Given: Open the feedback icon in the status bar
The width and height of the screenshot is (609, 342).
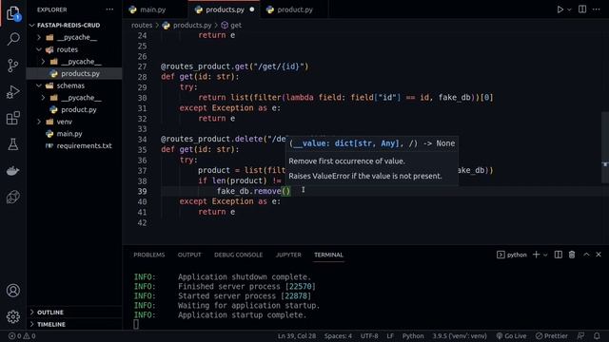Looking at the screenshot, I should (581, 335).
